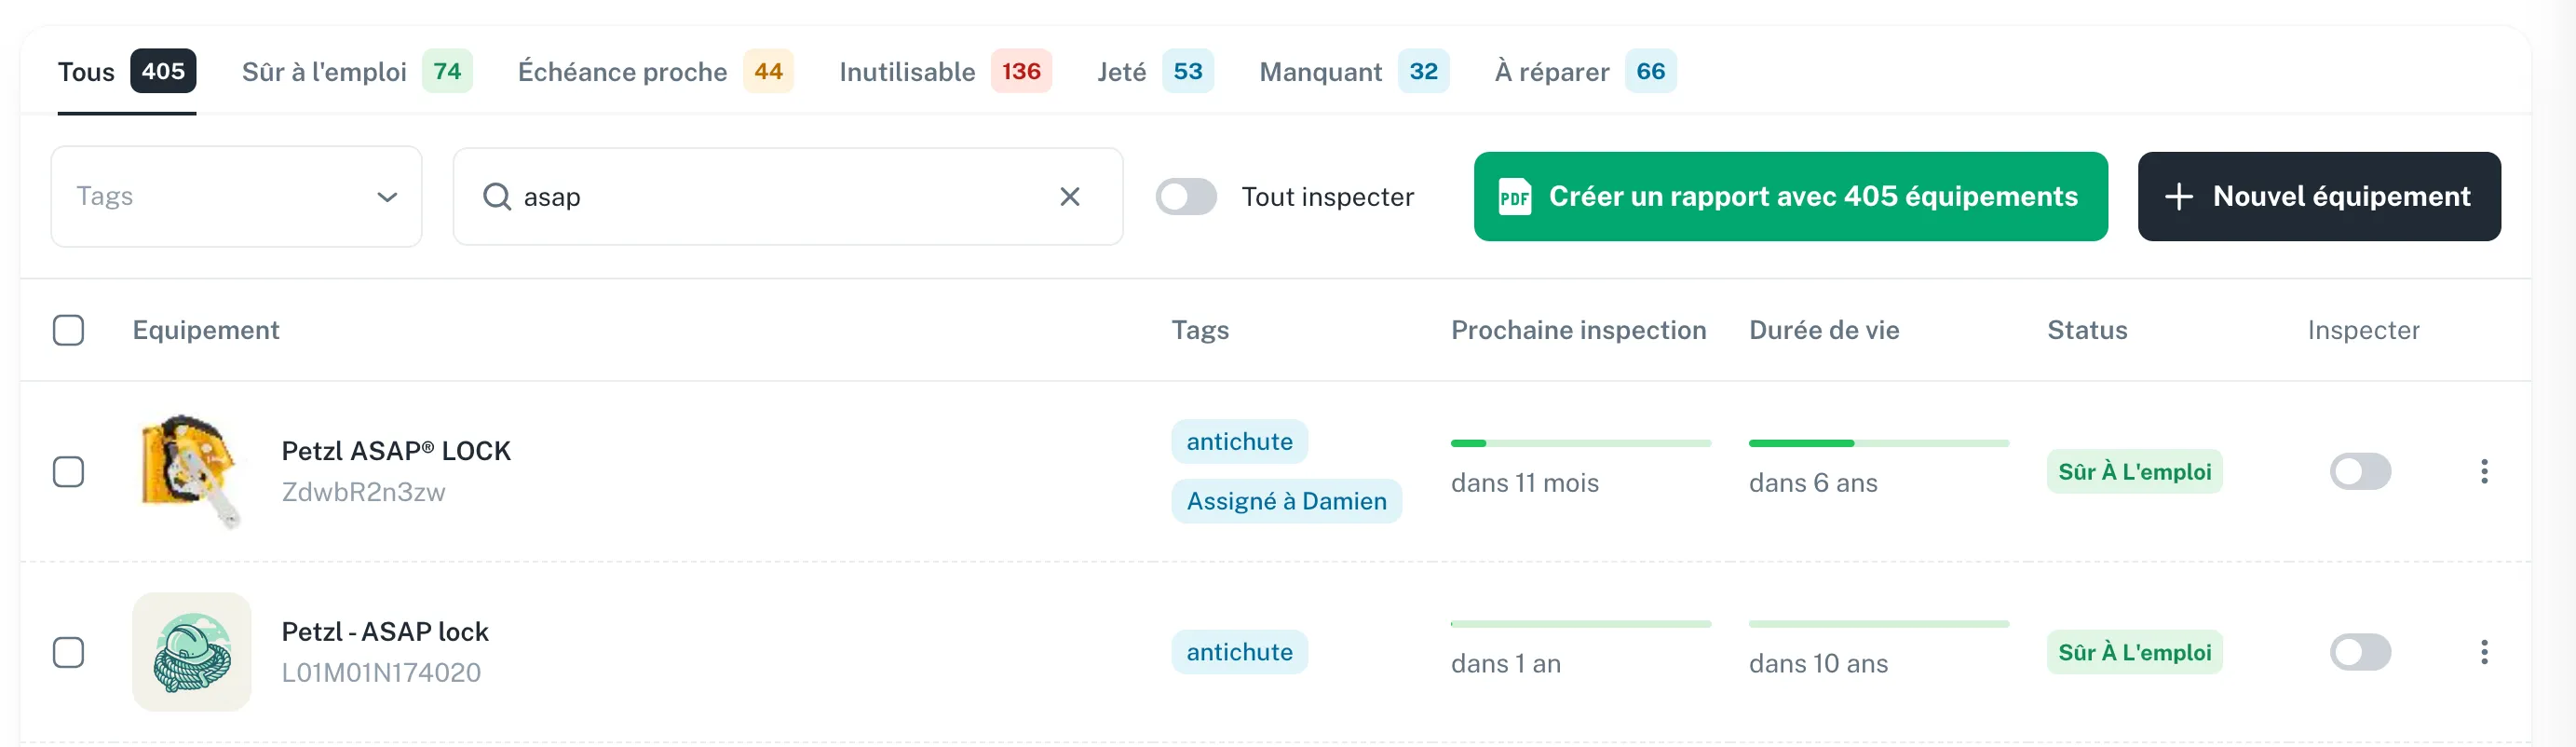Select the Manquant tab
The height and width of the screenshot is (747, 2576).
(1354, 72)
